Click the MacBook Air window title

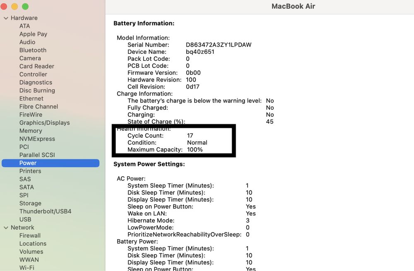294,6
